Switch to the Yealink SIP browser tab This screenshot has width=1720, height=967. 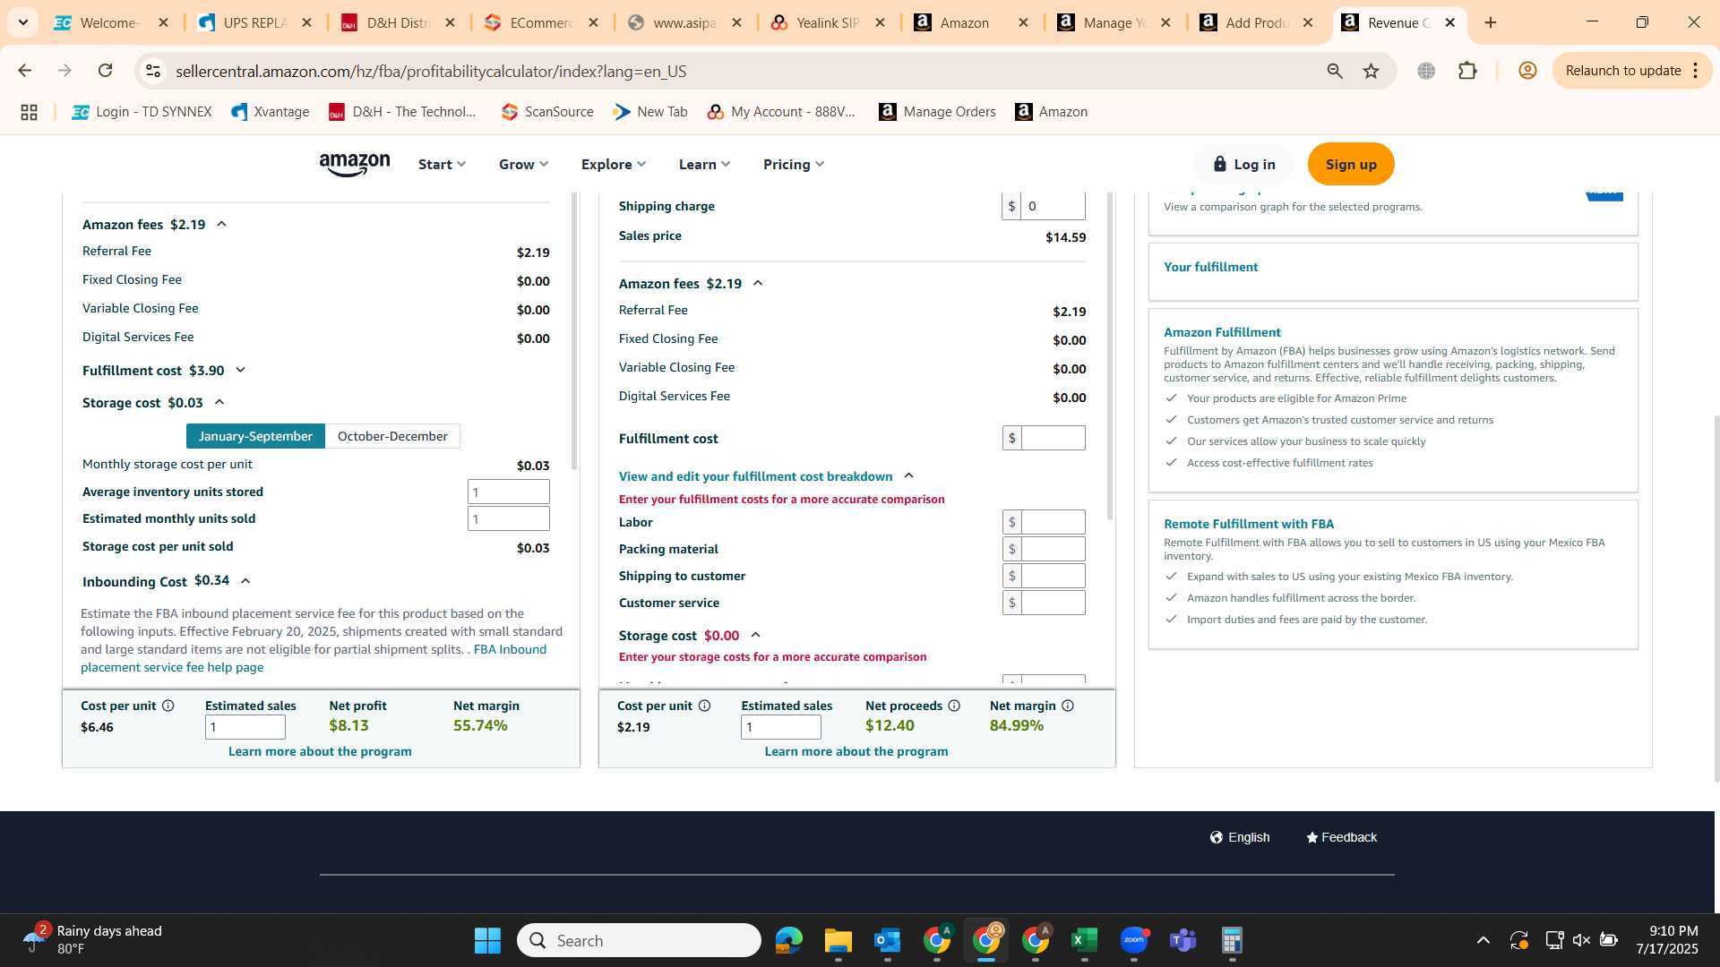click(827, 23)
